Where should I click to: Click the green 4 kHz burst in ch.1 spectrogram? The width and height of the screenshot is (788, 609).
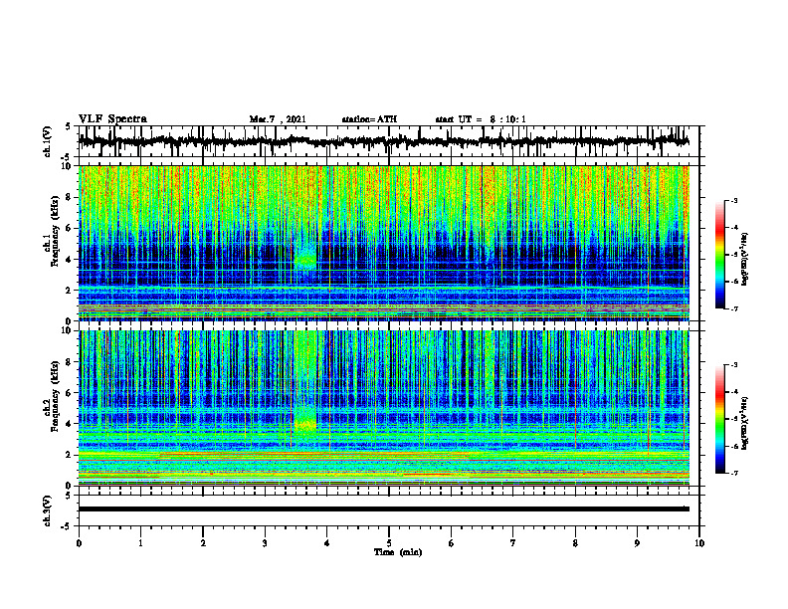pyautogui.click(x=305, y=259)
